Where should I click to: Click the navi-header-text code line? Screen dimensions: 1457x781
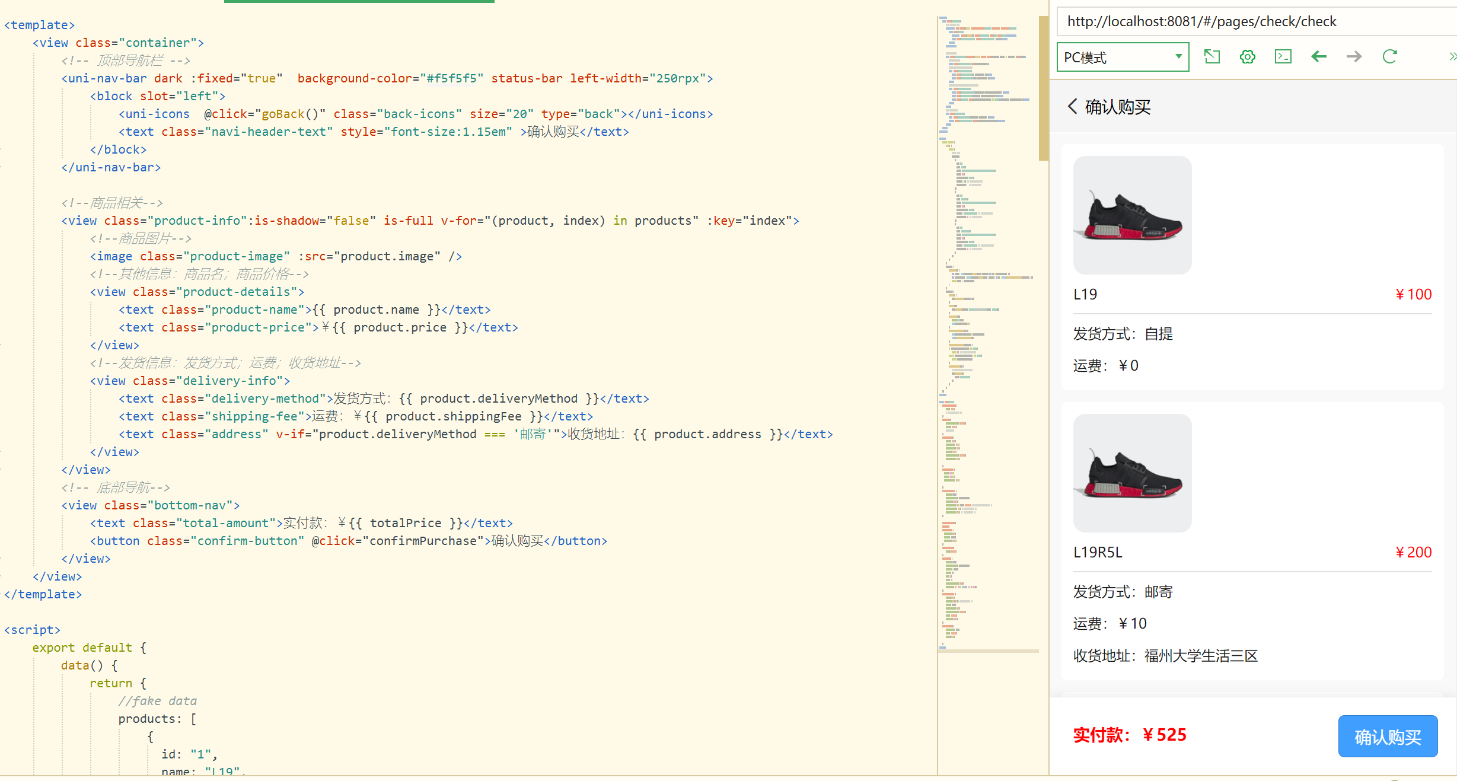[x=374, y=132]
